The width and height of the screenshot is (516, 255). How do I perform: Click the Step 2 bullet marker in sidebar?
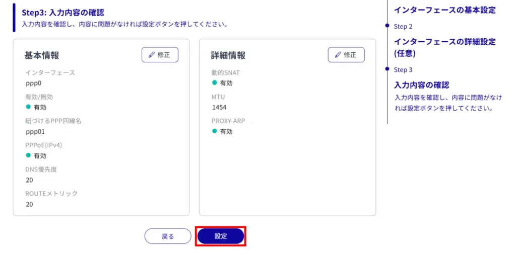point(387,25)
